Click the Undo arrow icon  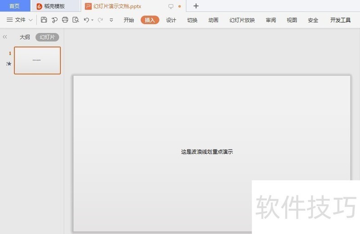86,20
